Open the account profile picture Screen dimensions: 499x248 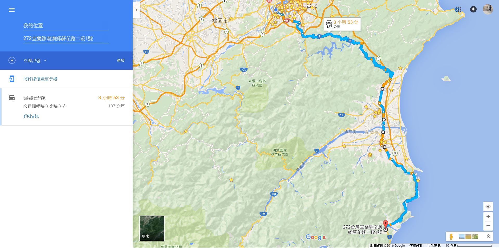[x=488, y=9]
